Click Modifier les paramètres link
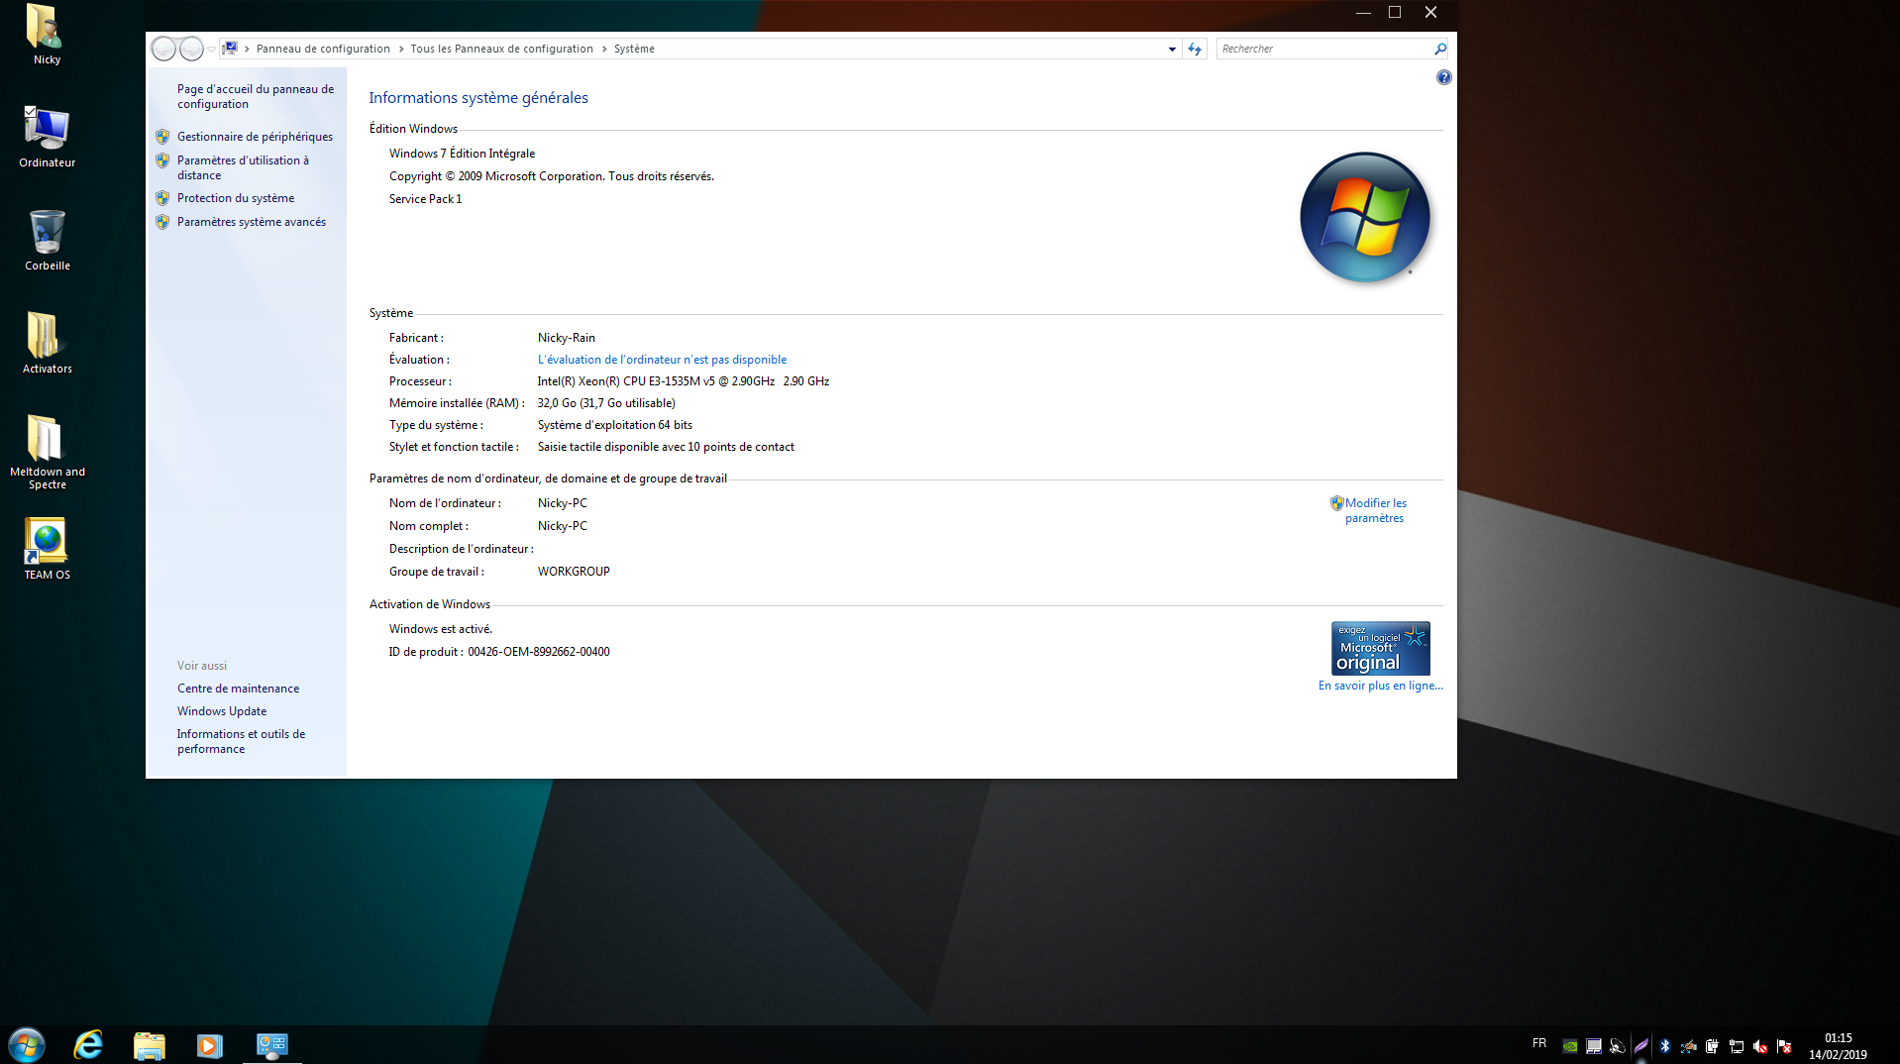The height and width of the screenshot is (1064, 1900). pyautogui.click(x=1375, y=510)
